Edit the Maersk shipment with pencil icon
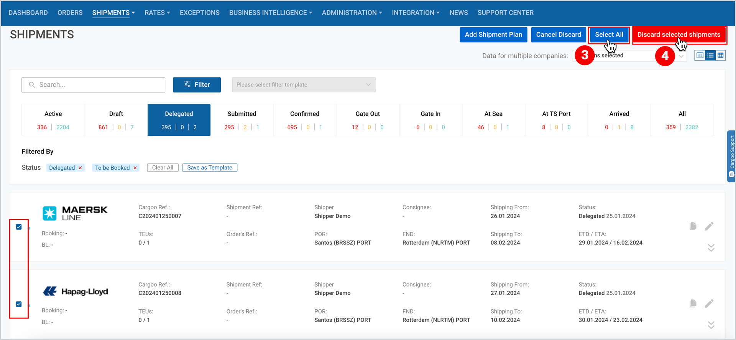Viewport: 736px width, 340px height. tap(709, 226)
